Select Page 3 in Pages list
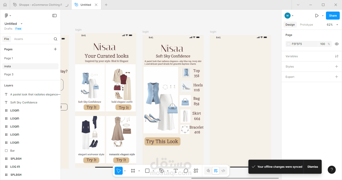The width and height of the screenshot is (342, 180). 30,74
